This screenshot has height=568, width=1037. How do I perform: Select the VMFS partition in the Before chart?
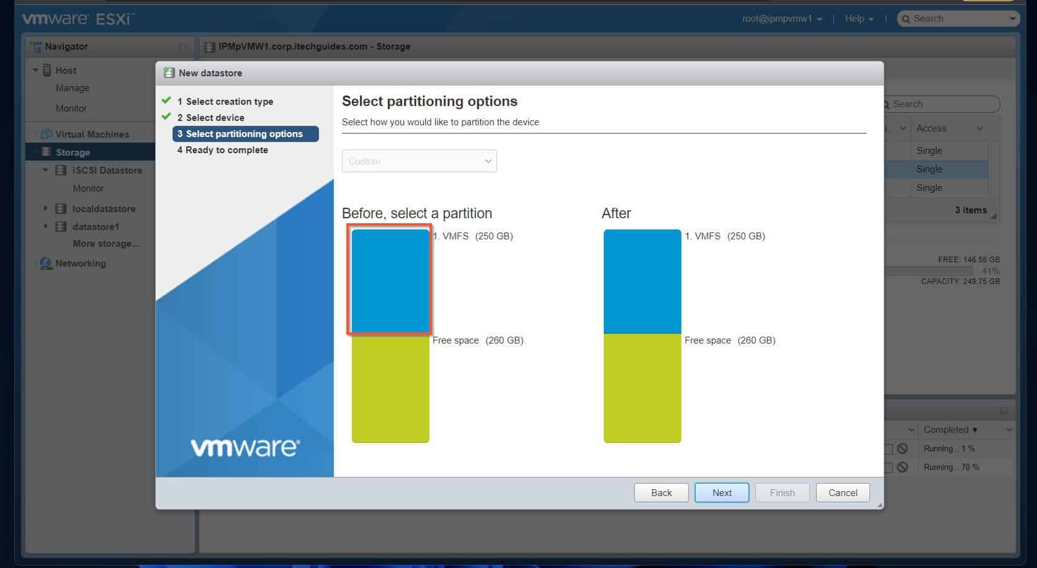(390, 279)
